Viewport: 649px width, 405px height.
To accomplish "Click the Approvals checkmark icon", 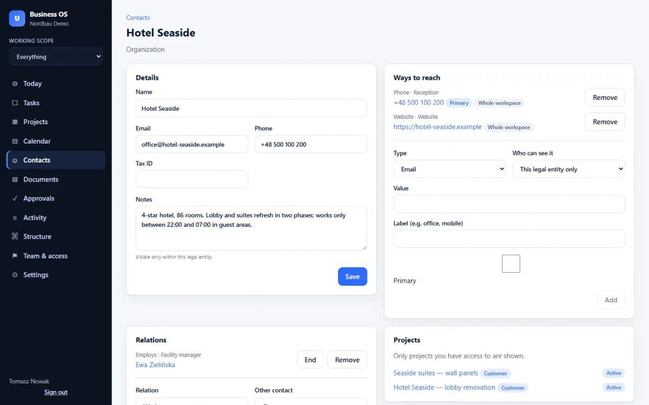I will tap(15, 199).
